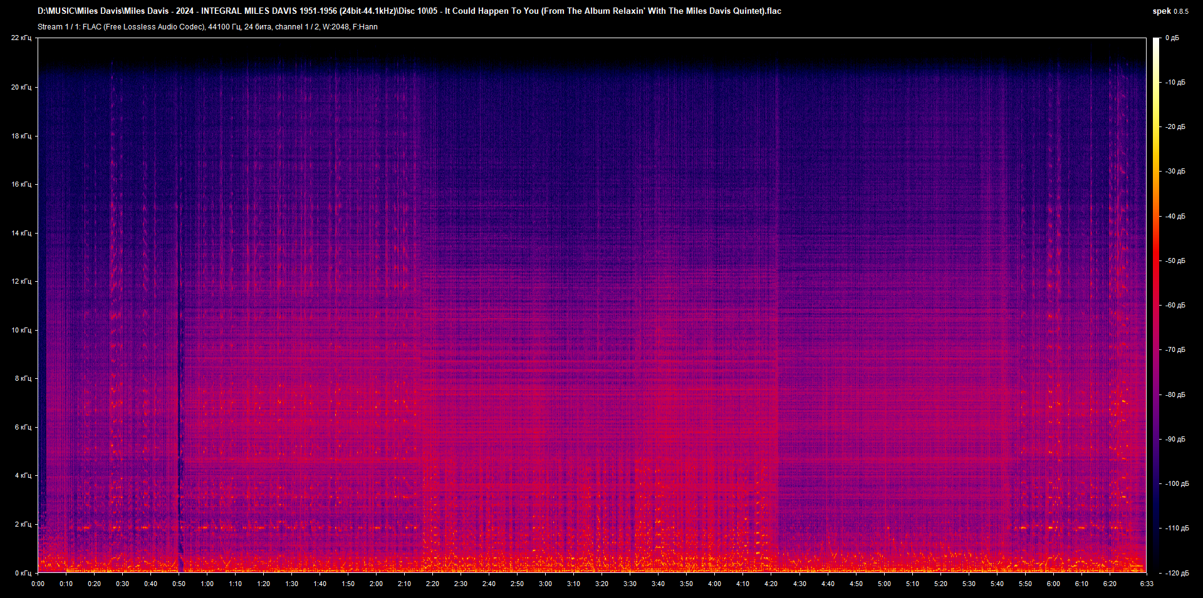Select the 4 кГц frequency label
Screen dimensions: 1203x598
point(23,475)
